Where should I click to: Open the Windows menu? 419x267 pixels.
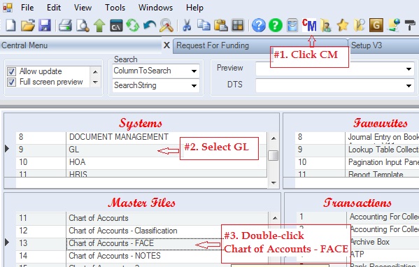155,8
